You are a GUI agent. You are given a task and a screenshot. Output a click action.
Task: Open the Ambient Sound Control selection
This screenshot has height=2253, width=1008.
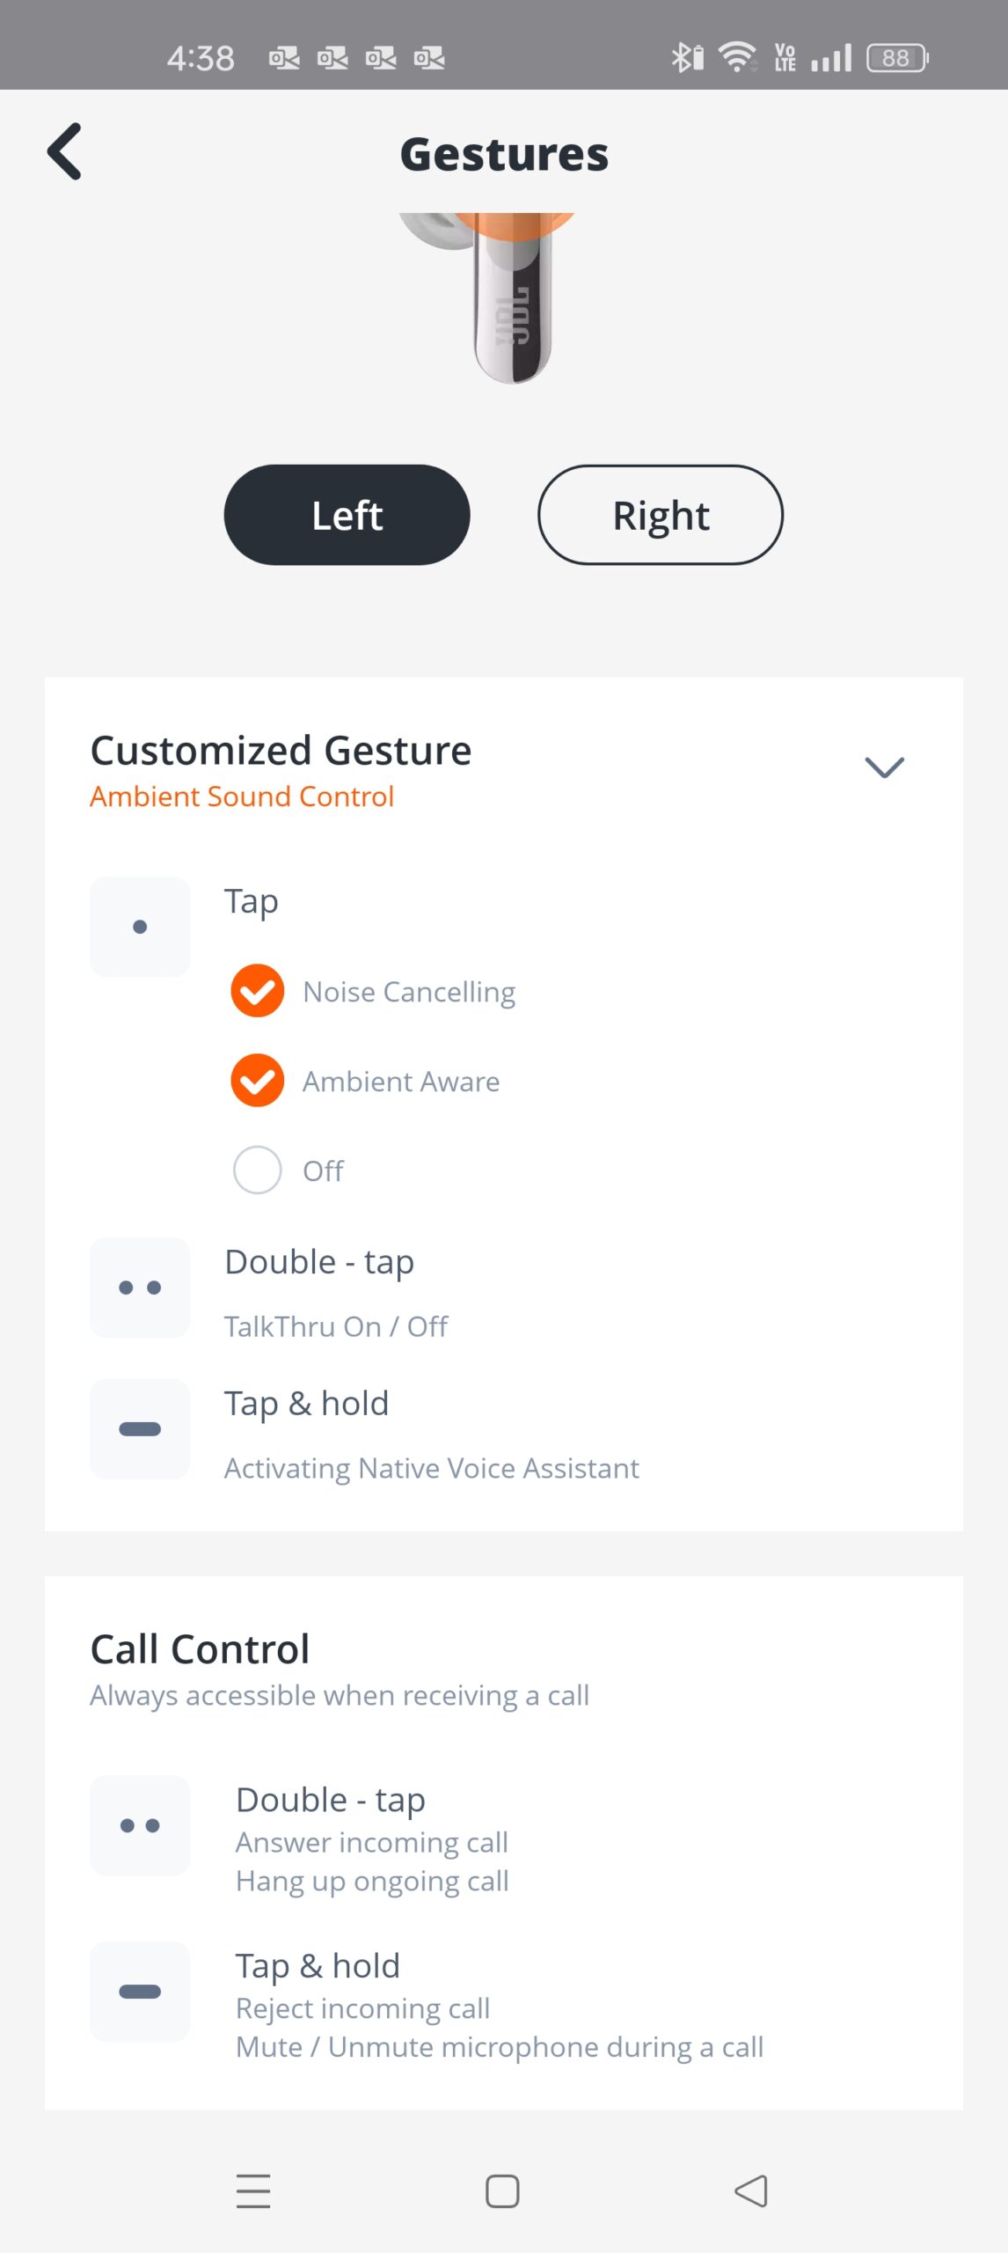click(x=242, y=796)
